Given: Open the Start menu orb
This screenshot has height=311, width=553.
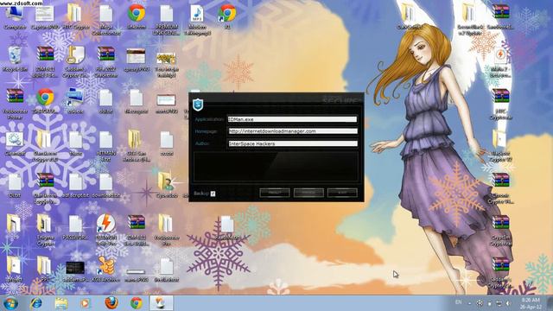Looking at the screenshot, I should pyautogui.click(x=10, y=303).
